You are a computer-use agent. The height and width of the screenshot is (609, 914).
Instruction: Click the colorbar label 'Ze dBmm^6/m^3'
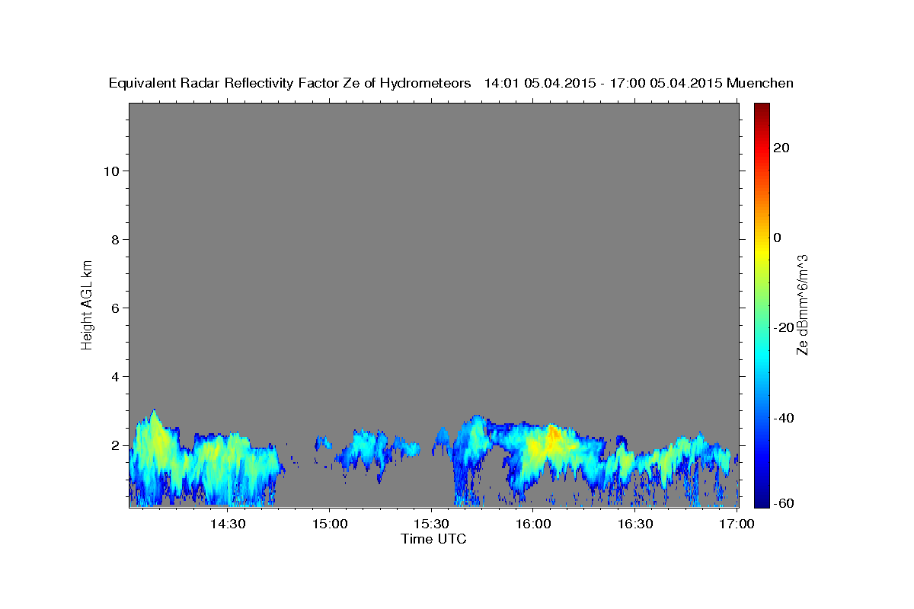coord(802,304)
